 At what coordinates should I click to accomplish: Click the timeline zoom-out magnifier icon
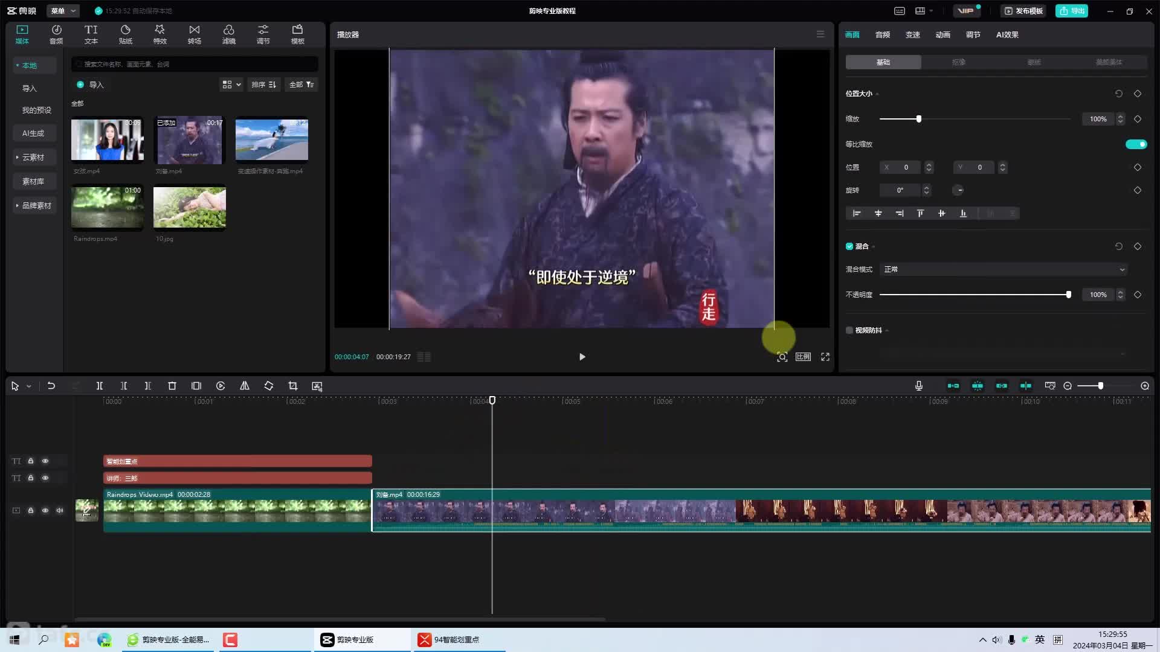click(x=1068, y=386)
